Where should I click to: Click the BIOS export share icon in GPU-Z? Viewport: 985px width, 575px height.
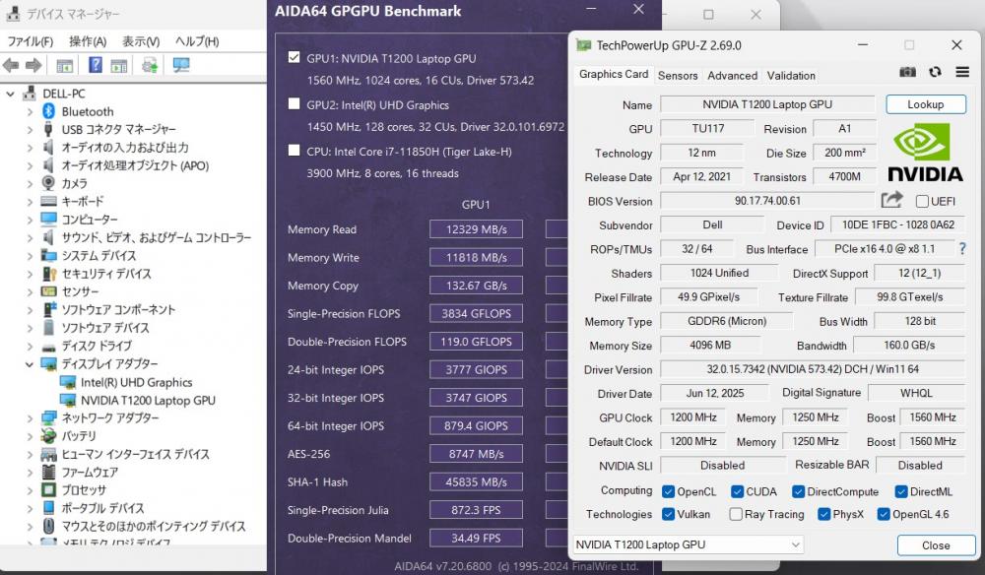coord(891,200)
